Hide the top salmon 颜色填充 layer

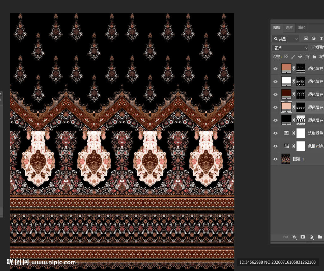click(x=276, y=69)
